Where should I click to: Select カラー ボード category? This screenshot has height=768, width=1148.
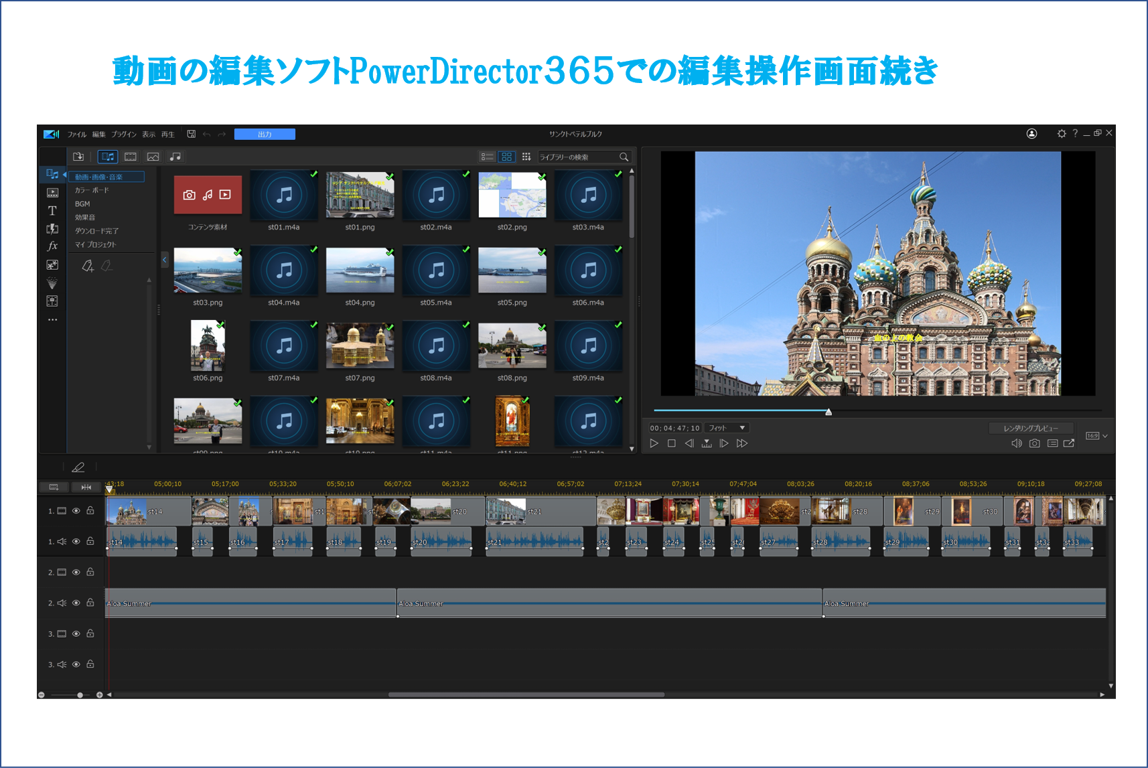[92, 190]
